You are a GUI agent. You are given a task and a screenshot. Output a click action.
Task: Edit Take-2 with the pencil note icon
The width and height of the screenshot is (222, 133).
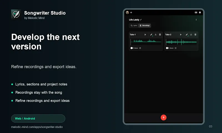[187, 35]
